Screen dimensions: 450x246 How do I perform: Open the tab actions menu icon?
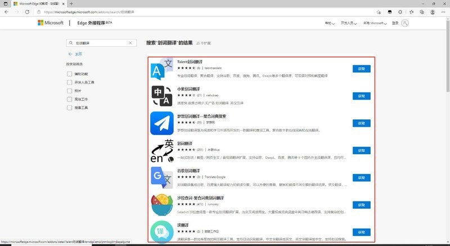pos(6,4)
